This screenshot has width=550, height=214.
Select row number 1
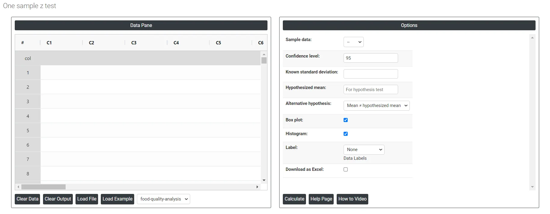pos(28,73)
